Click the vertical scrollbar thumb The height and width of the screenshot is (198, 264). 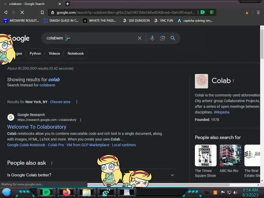262,44
